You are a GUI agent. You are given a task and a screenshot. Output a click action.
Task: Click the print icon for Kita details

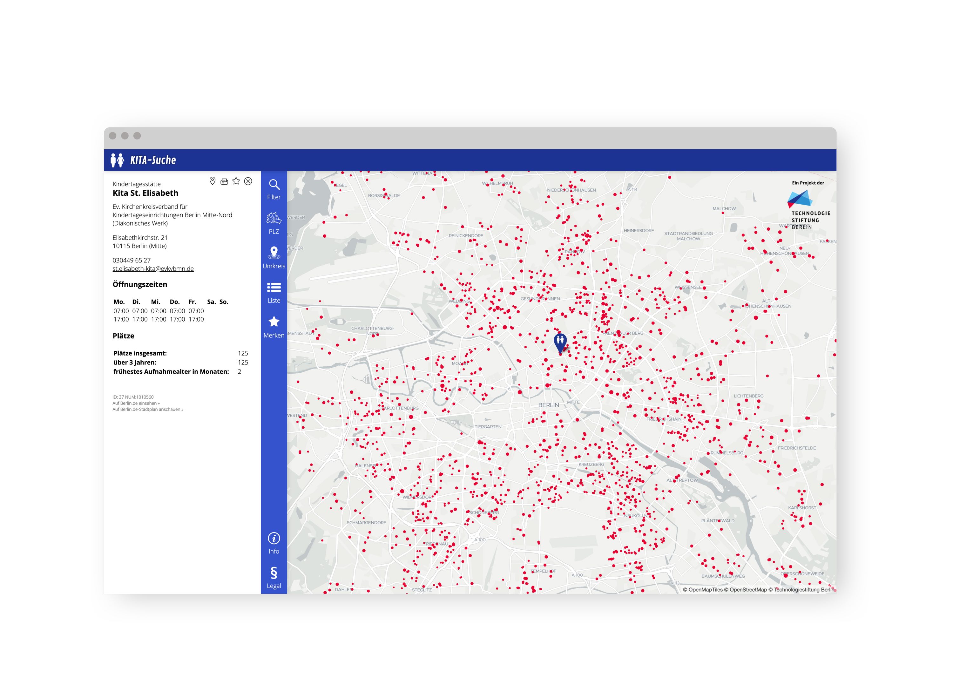pos(224,181)
